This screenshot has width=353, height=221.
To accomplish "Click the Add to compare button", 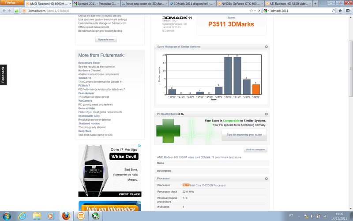I will pos(255,149).
